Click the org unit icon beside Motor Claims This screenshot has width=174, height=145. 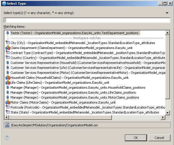point(8,102)
